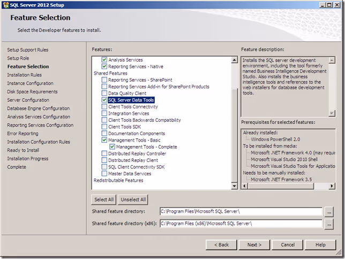Screen dimensions: 345x259
Task: Click Server Configuration step
Action: 28,100
